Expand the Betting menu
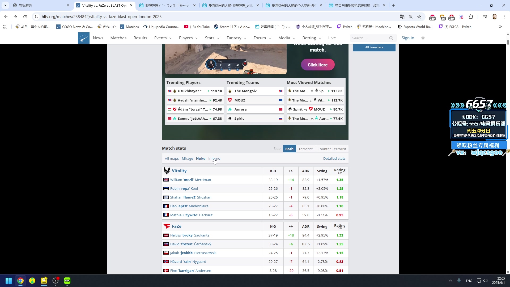The image size is (510, 287). pos(312,38)
